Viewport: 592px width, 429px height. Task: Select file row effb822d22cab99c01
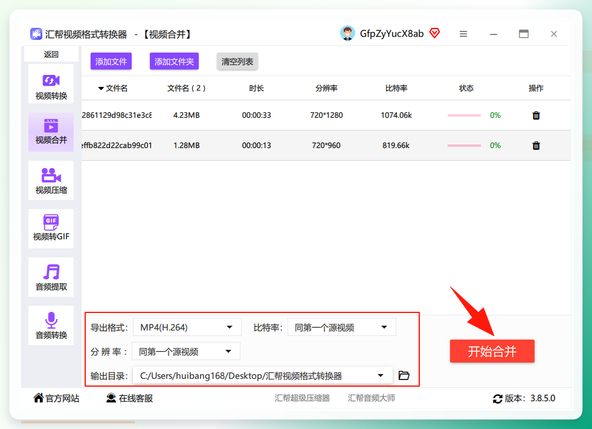click(x=326, y=146)
